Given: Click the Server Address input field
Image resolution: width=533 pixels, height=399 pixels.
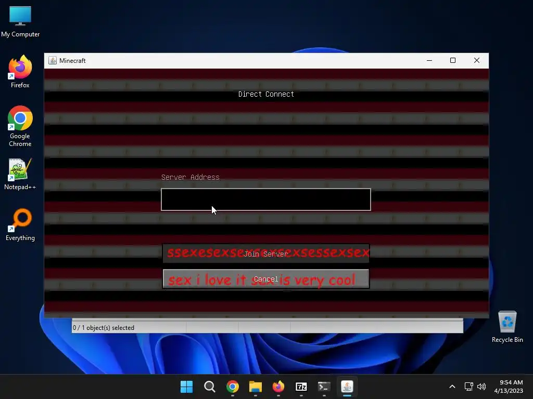Looking at the screenshot, I should pos(266,199).
